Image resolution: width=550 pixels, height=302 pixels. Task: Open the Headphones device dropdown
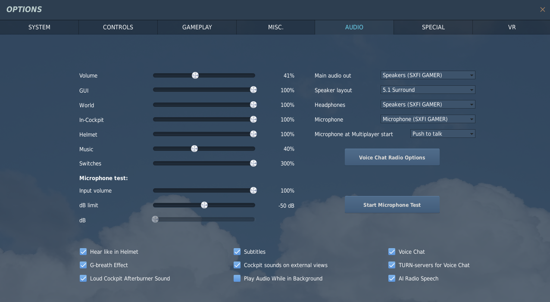tap(428, 104)
